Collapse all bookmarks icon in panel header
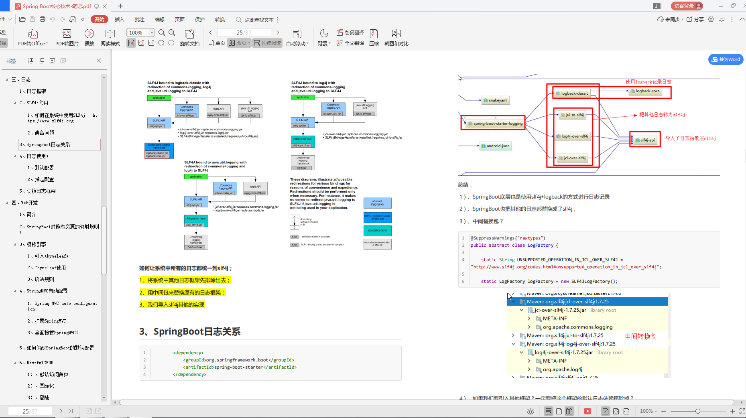 [41, 61]
